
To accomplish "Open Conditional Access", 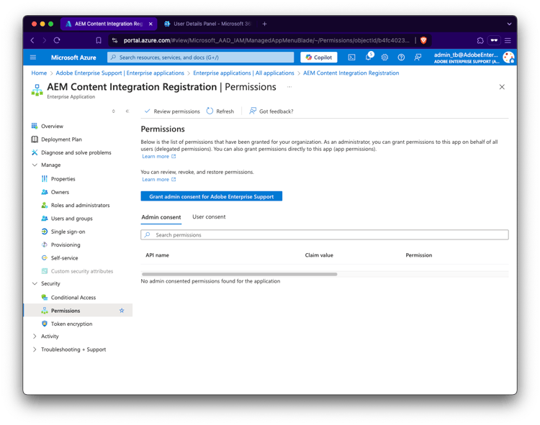I will [73, 298].
